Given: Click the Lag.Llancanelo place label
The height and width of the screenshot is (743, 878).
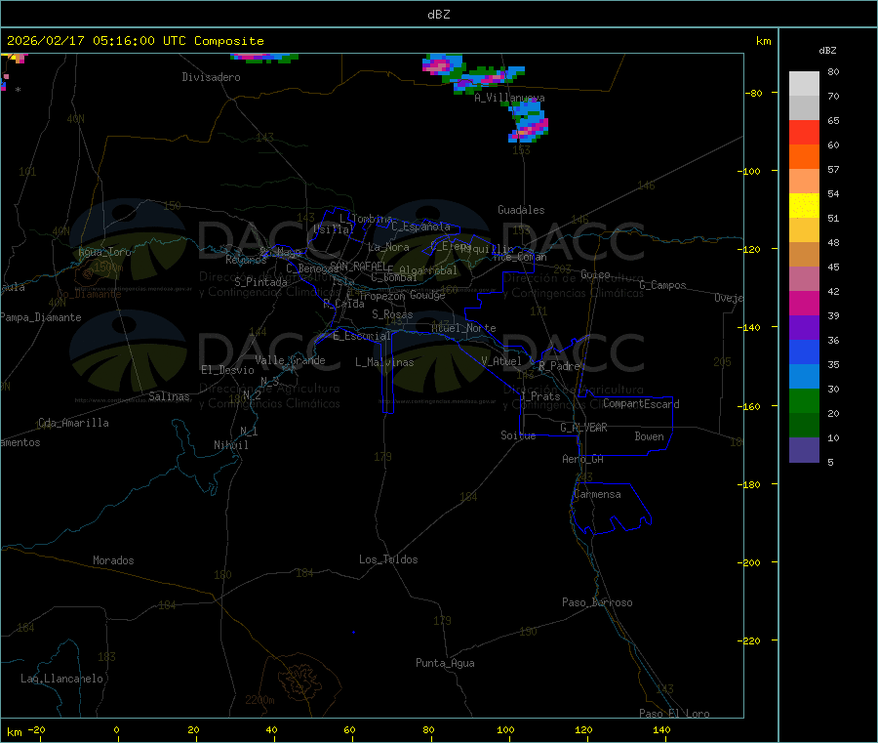Looking at the screenshot, I should [x=61, y=679].
